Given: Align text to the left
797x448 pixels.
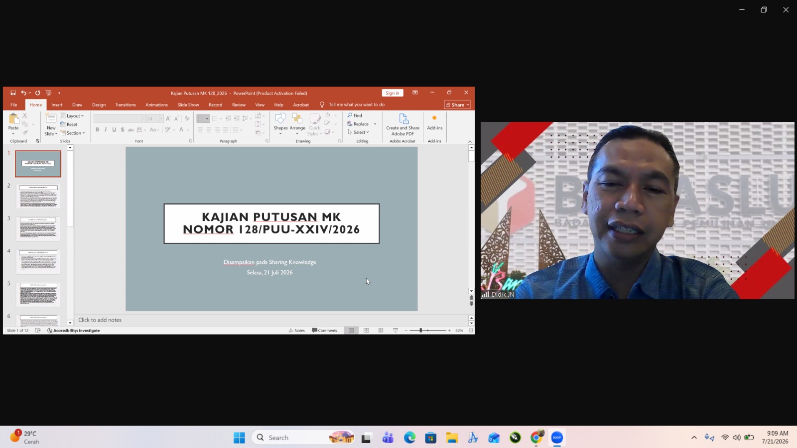Looking at the screenshot, I should (x=200, y=130).
